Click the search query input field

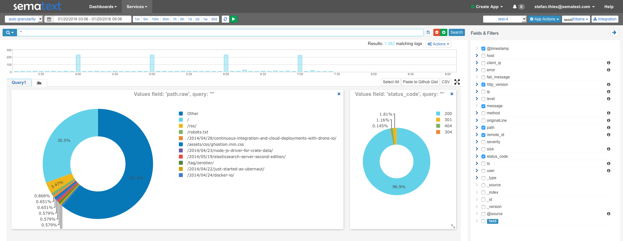tap(220, 32)
